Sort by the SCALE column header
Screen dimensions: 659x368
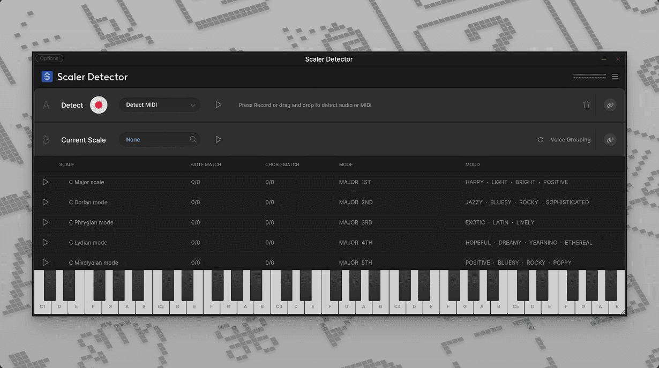pyautogui.click(x=66, y=164)
